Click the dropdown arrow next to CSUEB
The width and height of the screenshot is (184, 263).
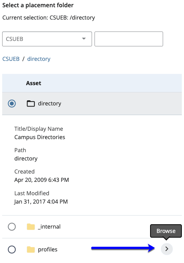coord(84,39)
